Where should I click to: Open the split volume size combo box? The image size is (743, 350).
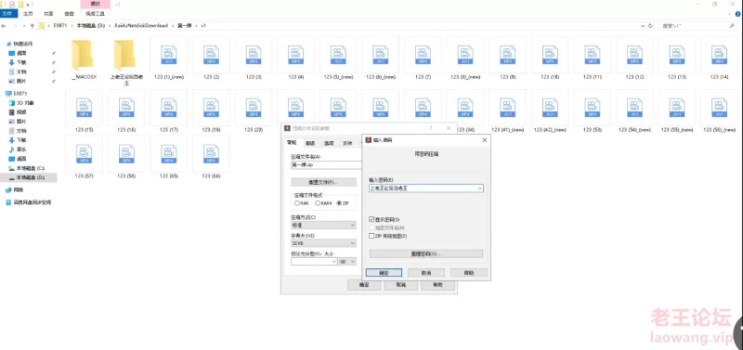pyautogui.click(x=314, y=262)
